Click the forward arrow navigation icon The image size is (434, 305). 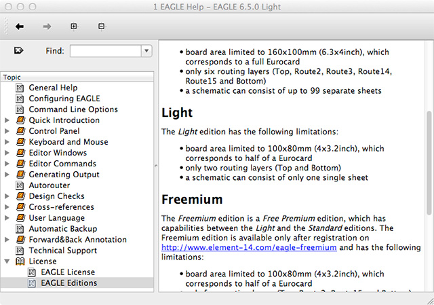[x=47, y=26]
